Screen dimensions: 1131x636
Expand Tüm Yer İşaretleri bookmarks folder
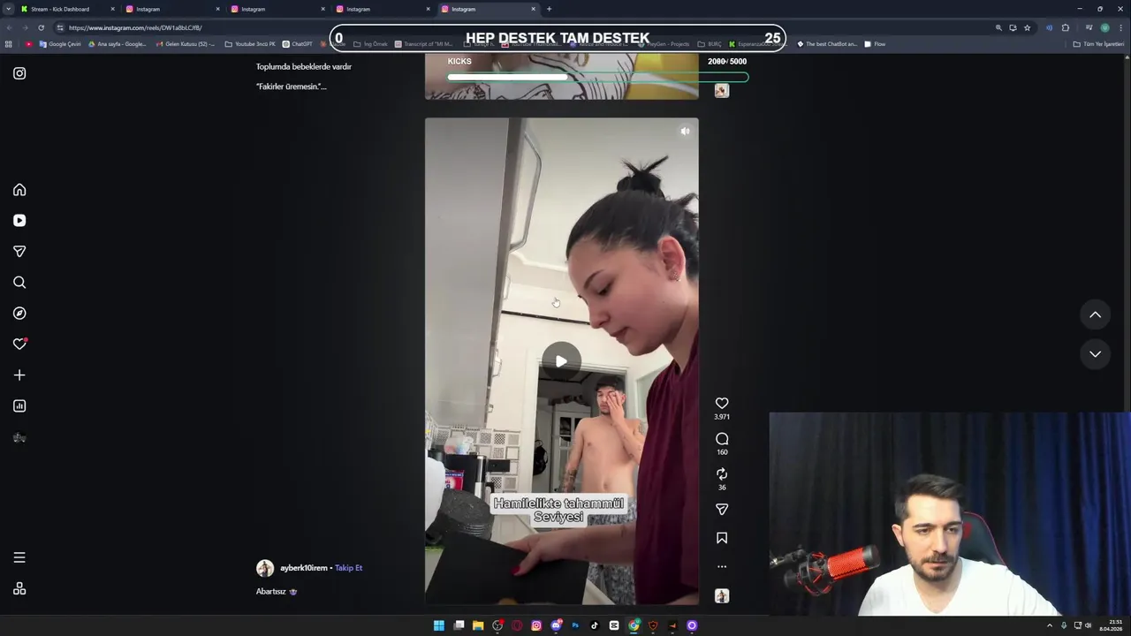(x=1098, y=44)
